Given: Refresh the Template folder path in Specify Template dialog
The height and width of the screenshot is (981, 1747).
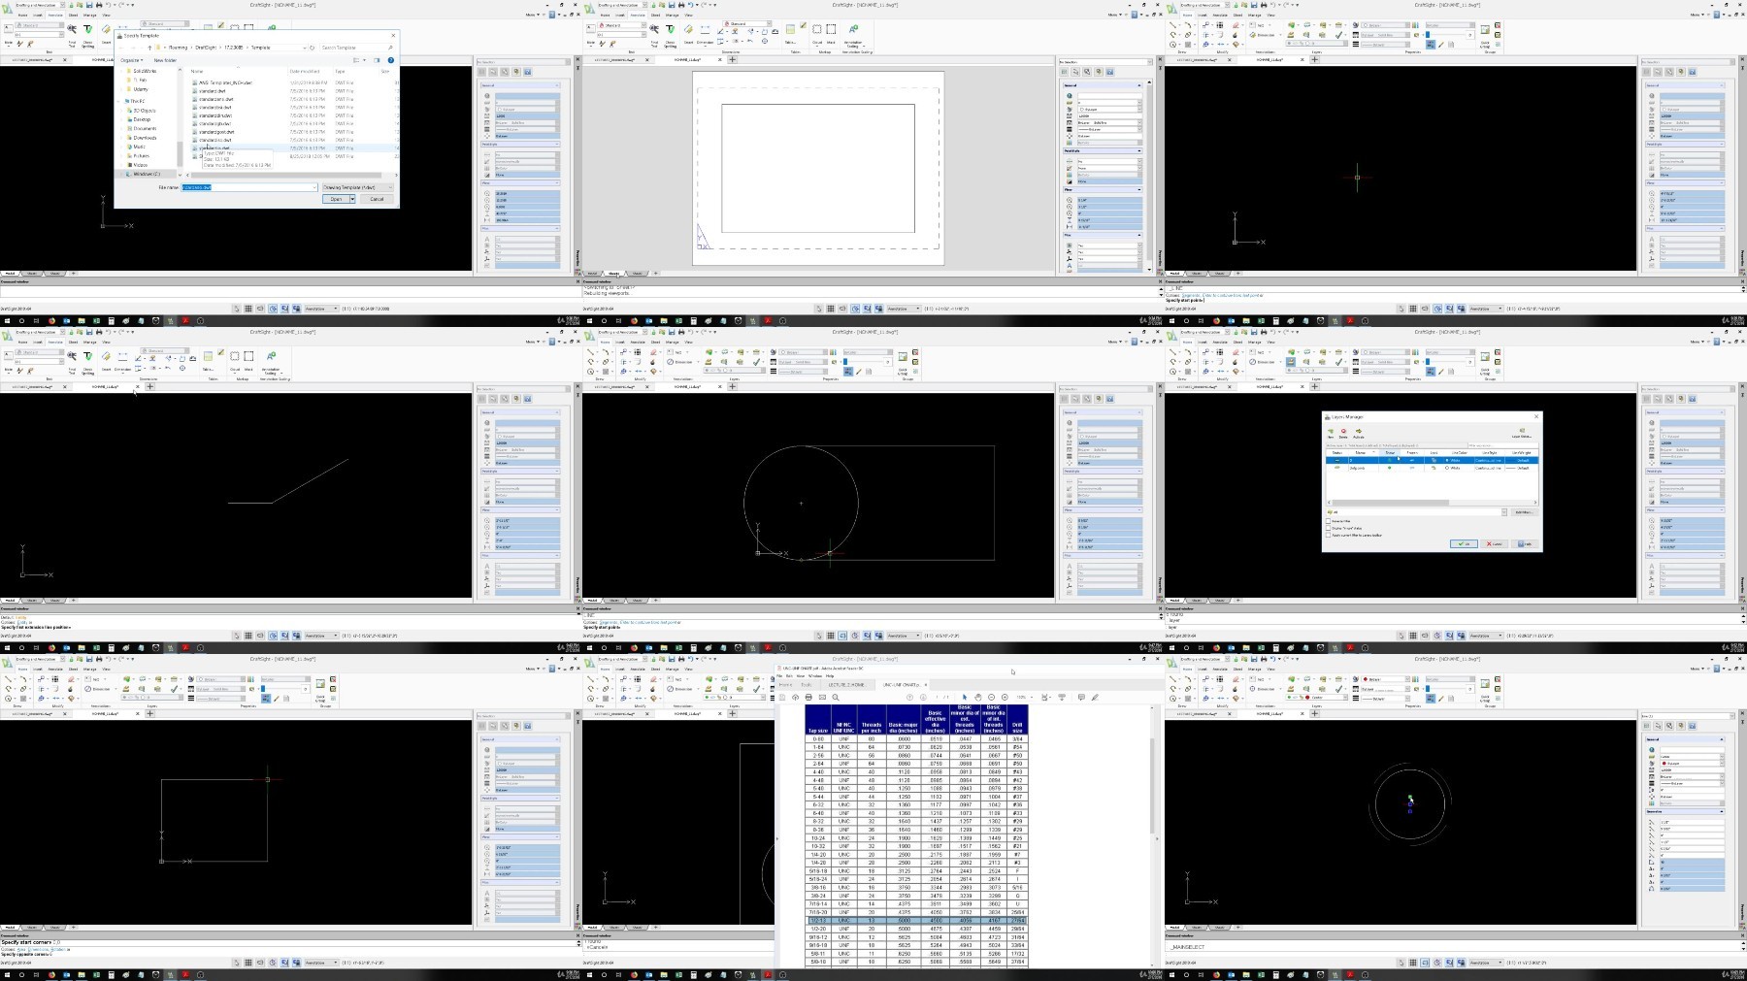Looking at the screenshot, I should 313,48.
